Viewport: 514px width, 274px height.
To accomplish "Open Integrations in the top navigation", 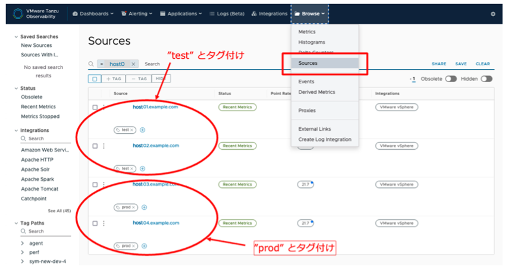I will click(x=269, y=14).
